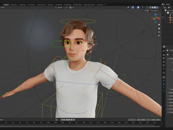
Task: Open the outliner display mode dropdown
Action: click(165, 8)
